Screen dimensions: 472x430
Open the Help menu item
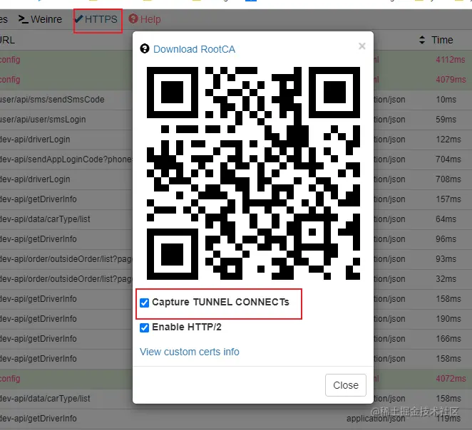(x=145, y=19)
